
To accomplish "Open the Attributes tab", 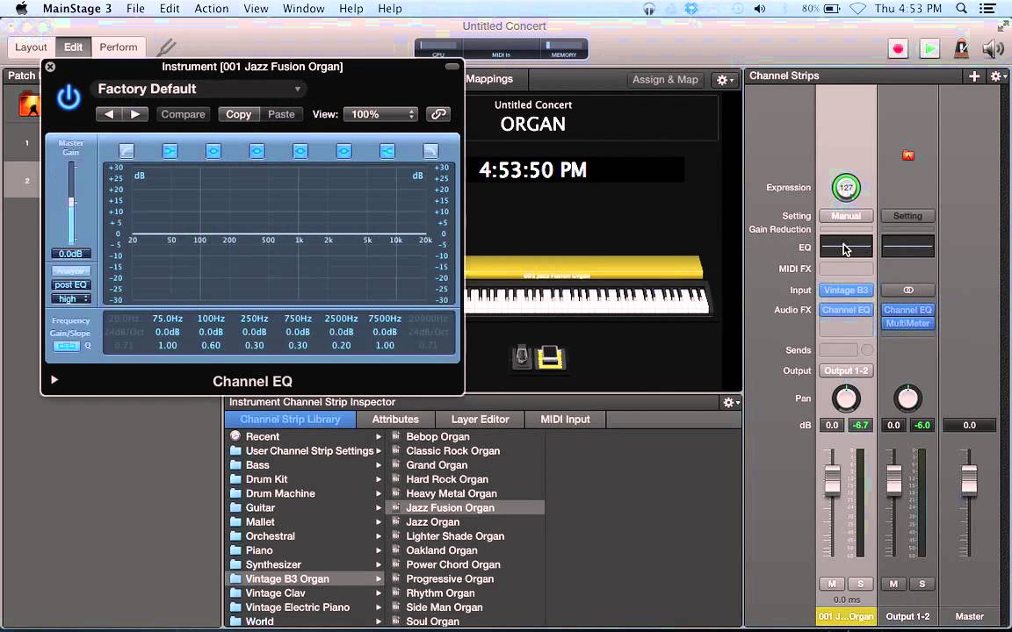I will coord(395,420).
